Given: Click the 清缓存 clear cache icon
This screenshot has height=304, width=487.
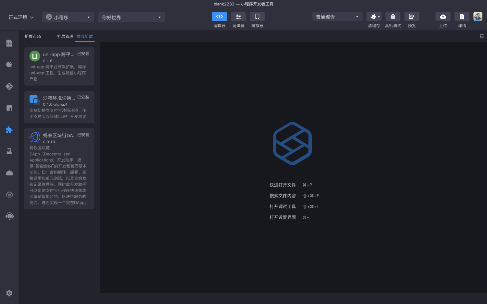Looking at the screenshot, I should coord(374,17).
